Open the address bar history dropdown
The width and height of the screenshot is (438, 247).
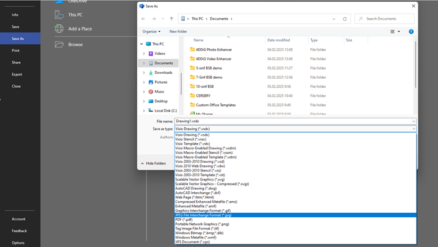334,19
